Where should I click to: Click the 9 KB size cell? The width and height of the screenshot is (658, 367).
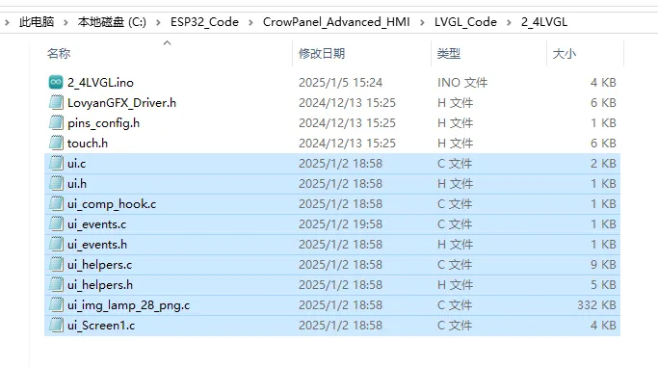(x=603, y=265)
